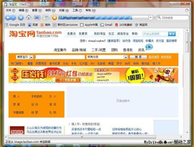
Task: Switch to the 品牌/商城 tab
Action: coord(79,50)
